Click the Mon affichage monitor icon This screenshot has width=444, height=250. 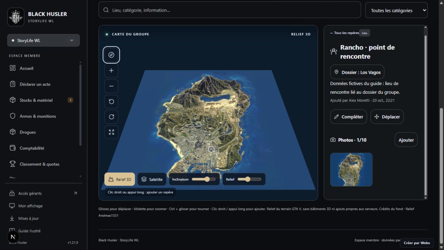click(x=12, y=206)
